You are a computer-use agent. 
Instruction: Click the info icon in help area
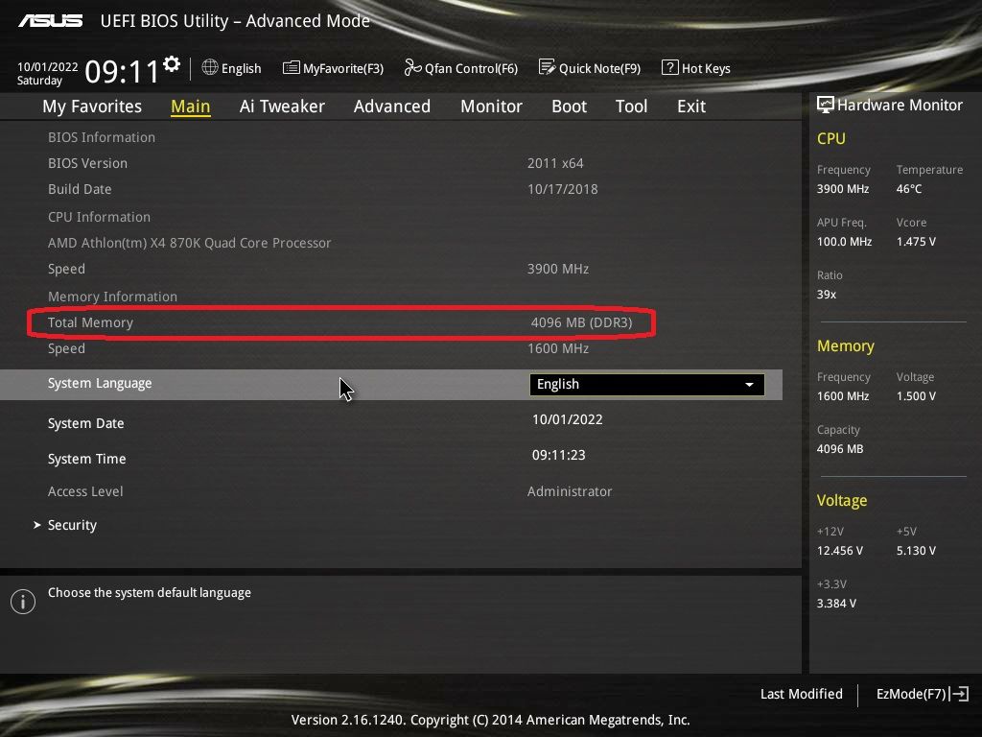[23, 602]
